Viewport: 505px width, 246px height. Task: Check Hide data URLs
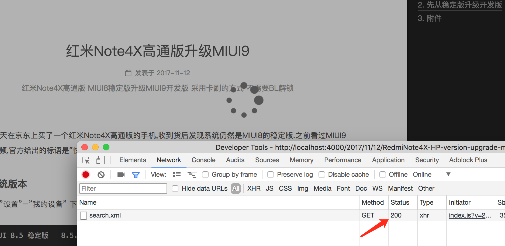point(175,189)
